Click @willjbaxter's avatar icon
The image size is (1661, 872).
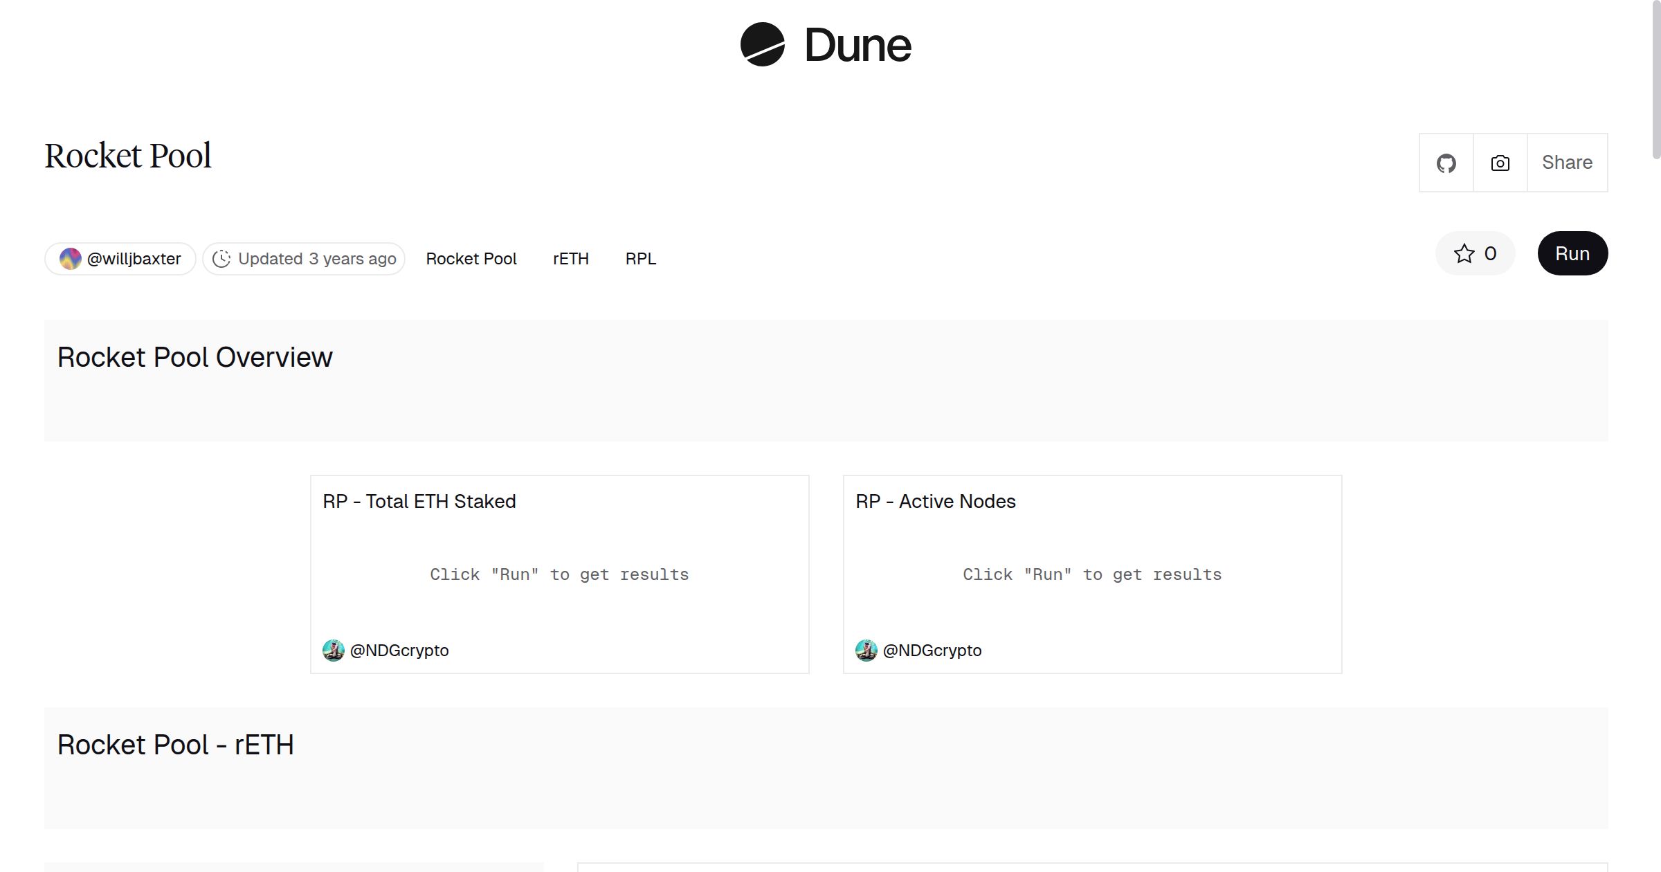tap(70, 259)
